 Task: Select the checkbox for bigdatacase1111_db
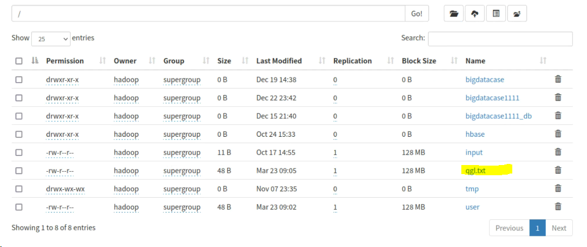[x=19, y=116]
